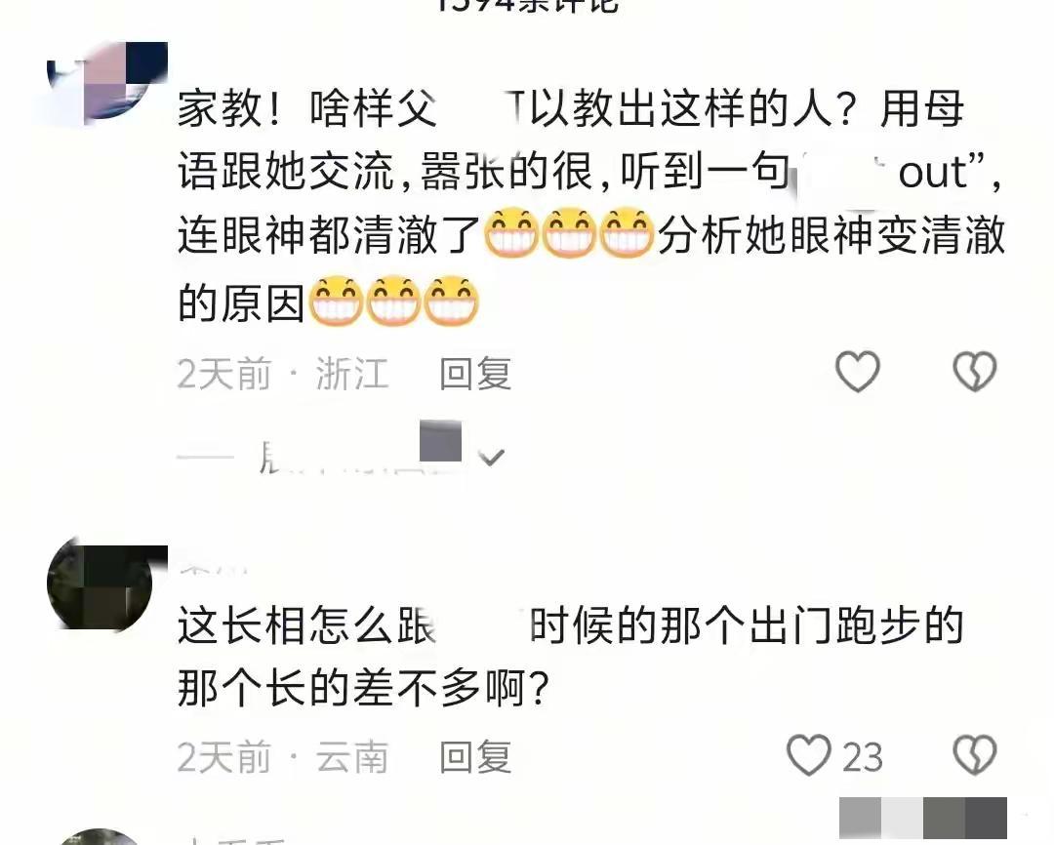Like the Yunnan comment with the heart icon

[809, 755]
